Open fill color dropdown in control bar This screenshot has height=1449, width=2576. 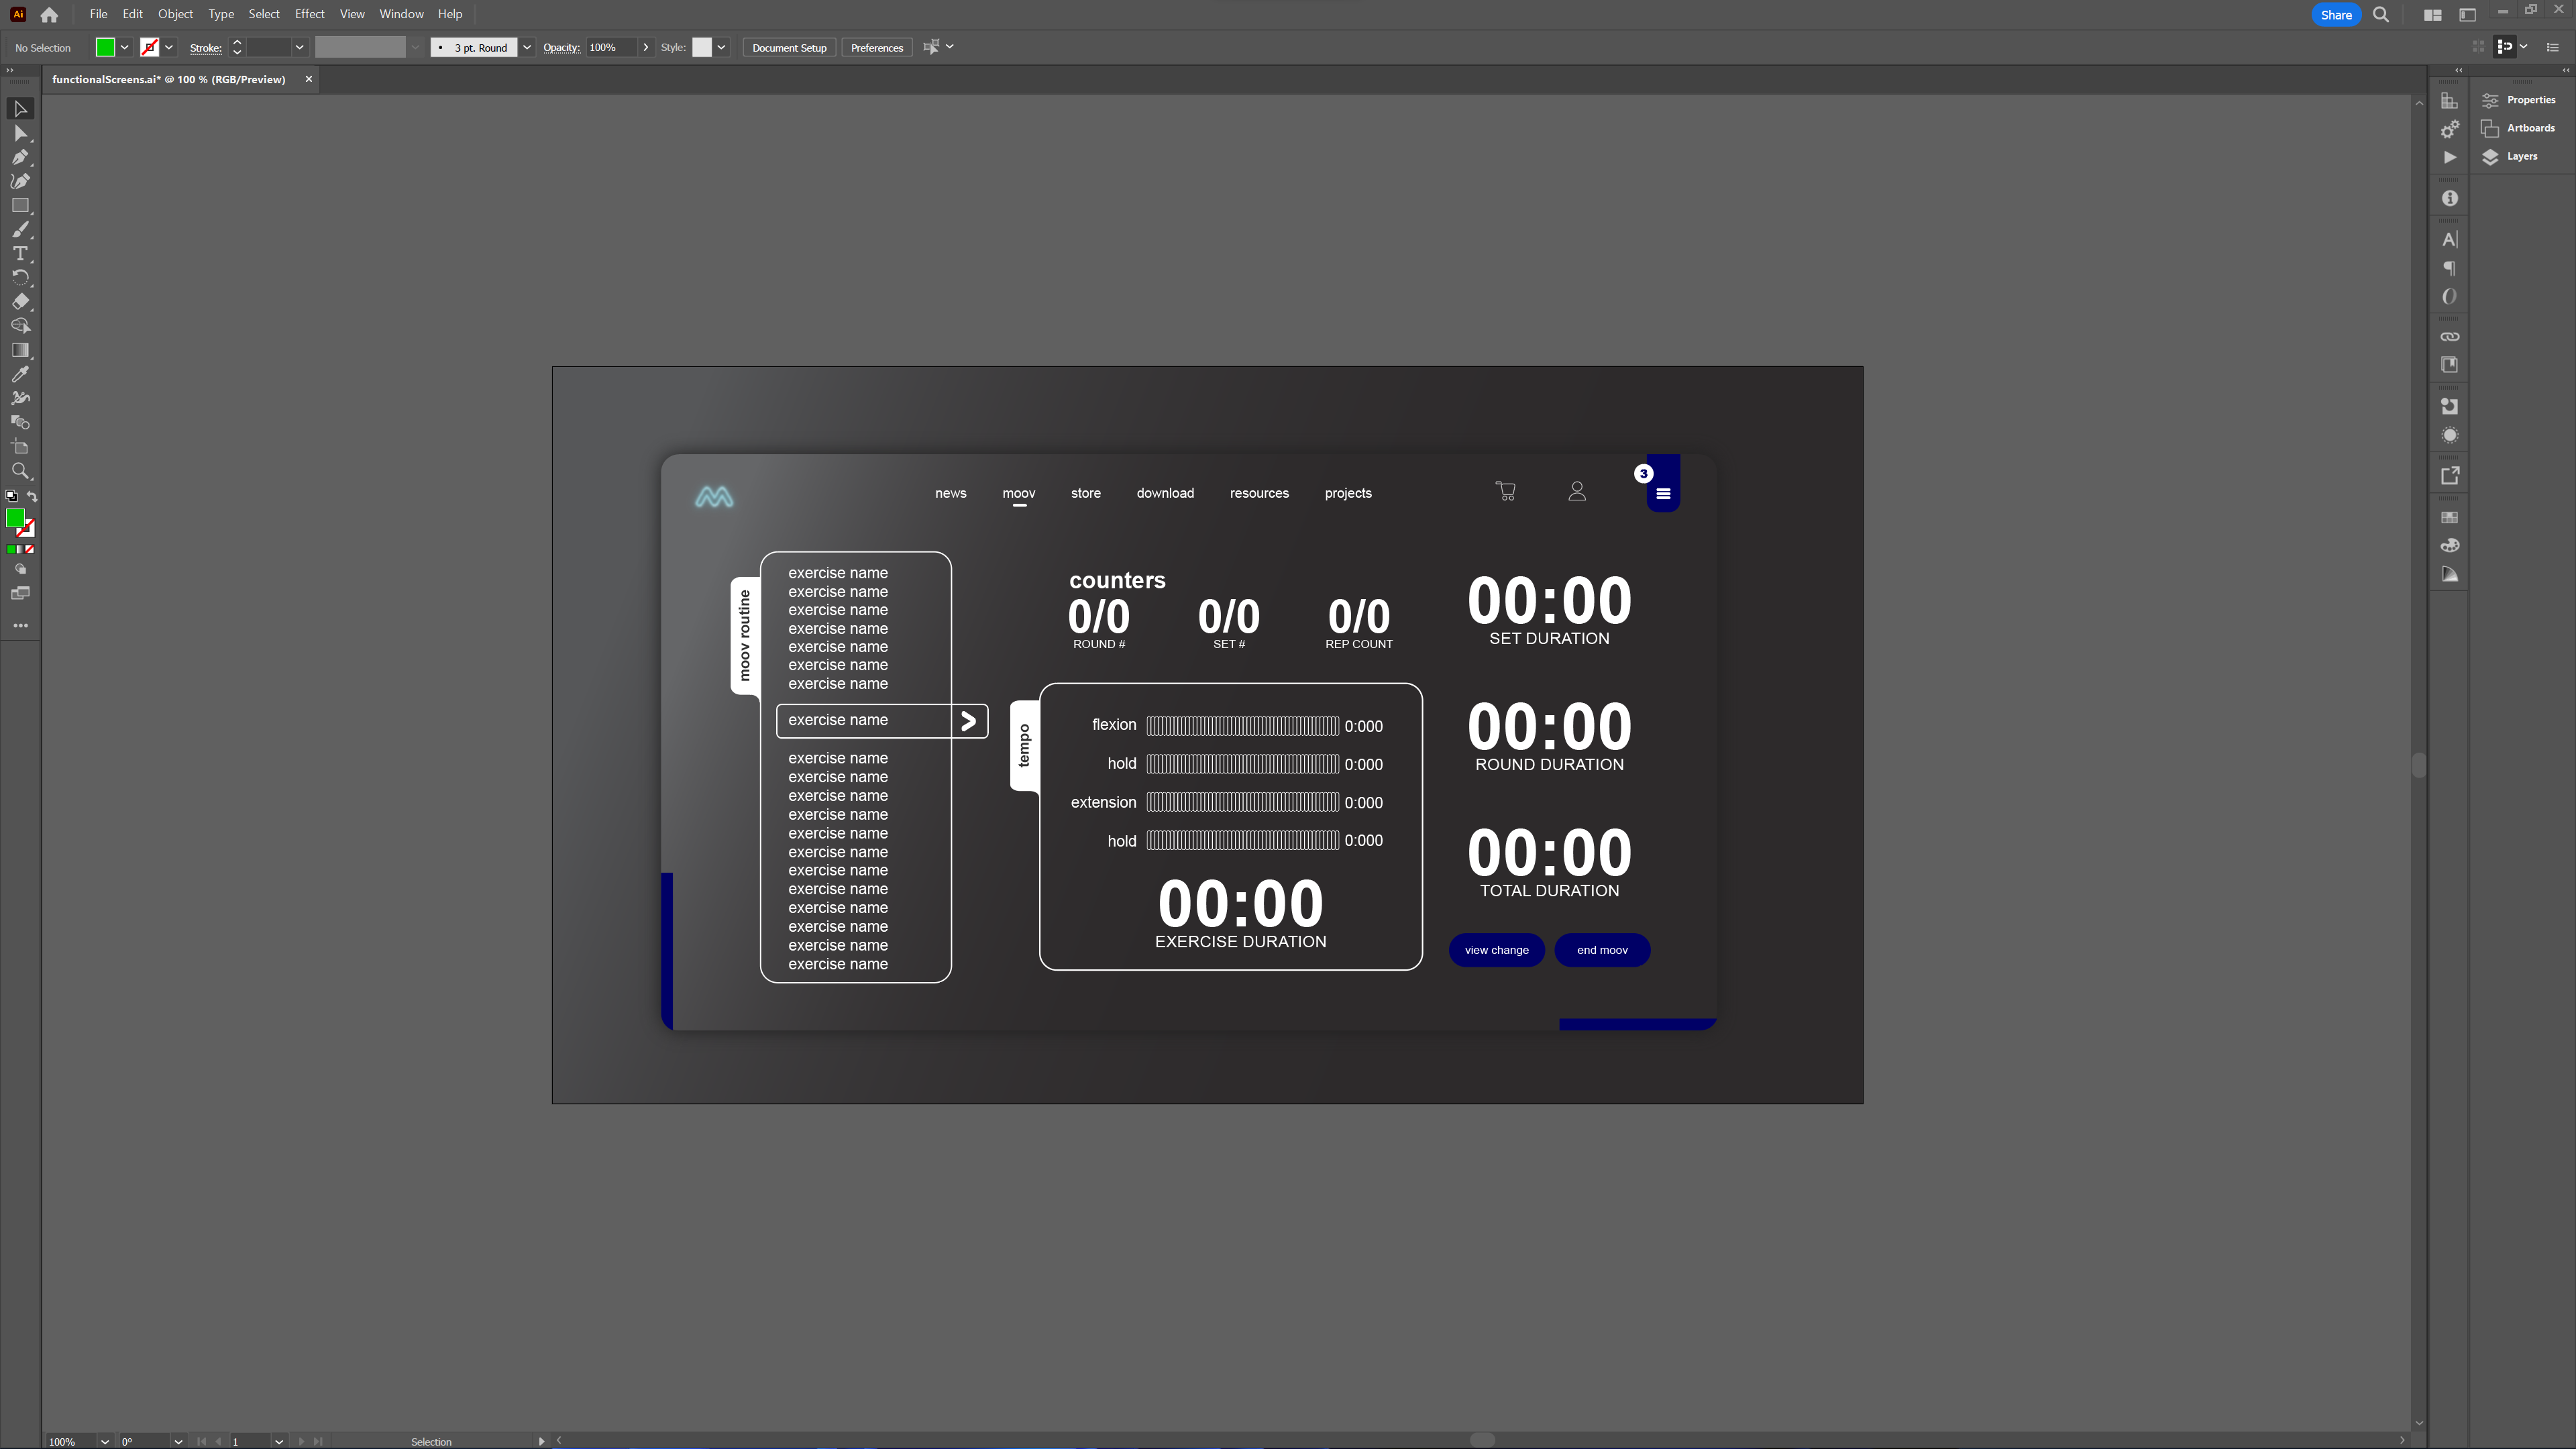125,47
